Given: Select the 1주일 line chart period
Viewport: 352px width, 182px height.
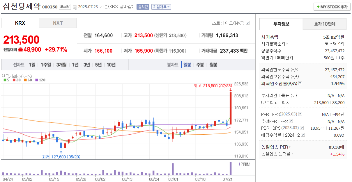Looking at the screenshot, I should [x=46, y=65].
